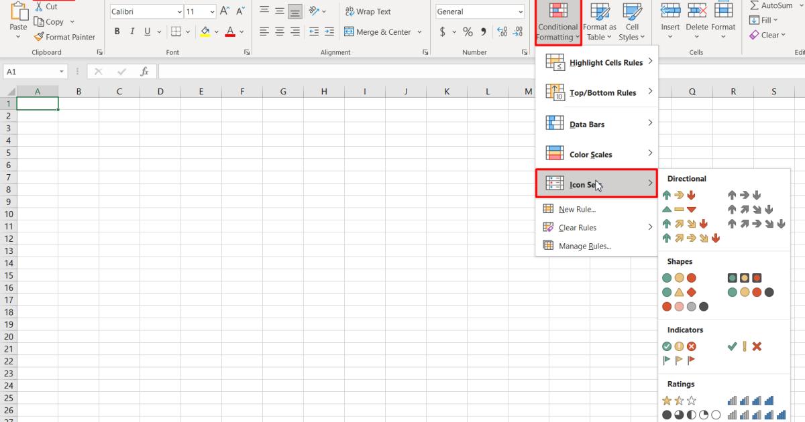Click the Format Painter icon
The height and width of the screenshot is (422, 805).
38,37
